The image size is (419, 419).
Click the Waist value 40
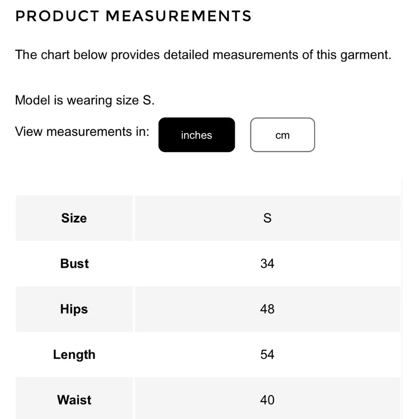click(x=267, y=400)
